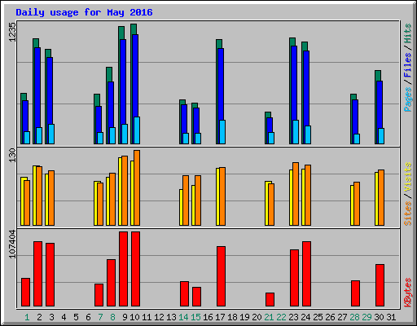Click the 1235 hits axis value
Screen dimensions: 417x326
tap(12, 32)
